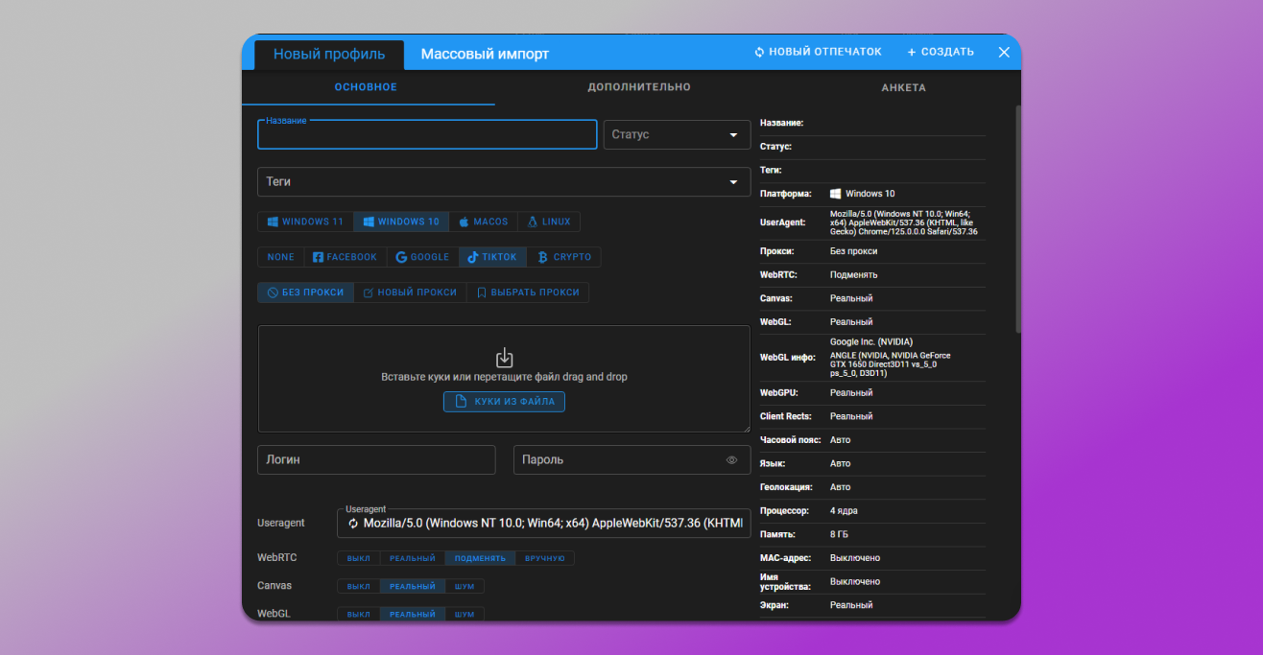The height and width of the screenshot is (655, 1263).
Task: Open the Массовый импорт tab
Action: (x=485, y=55)
